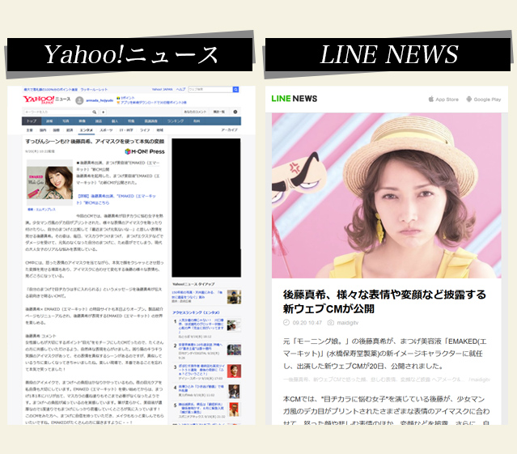Click the amada_hojyudo username link

tap(100, 100)
